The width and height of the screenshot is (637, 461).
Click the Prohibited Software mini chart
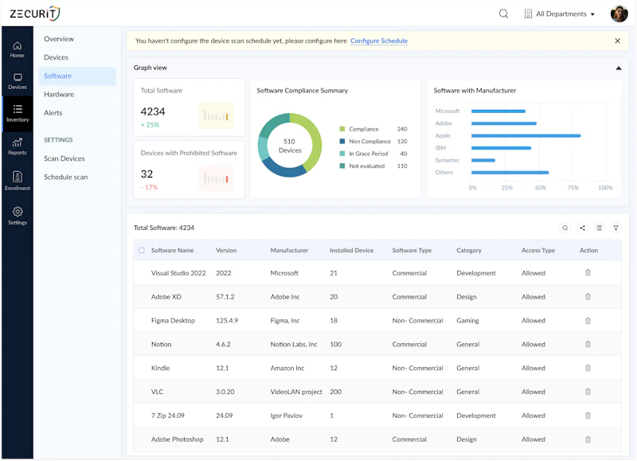[217, 178]
